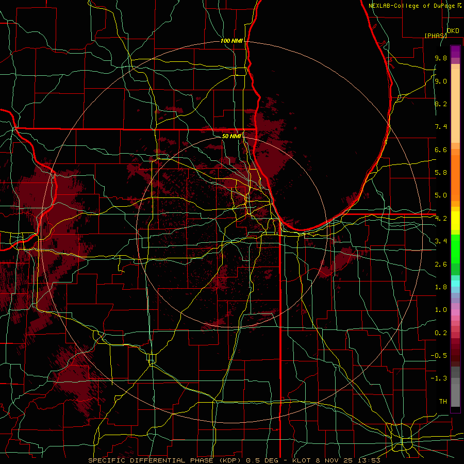Click the 1.8 legend value
The image size is (464, 464).
(x=441, y=287)
